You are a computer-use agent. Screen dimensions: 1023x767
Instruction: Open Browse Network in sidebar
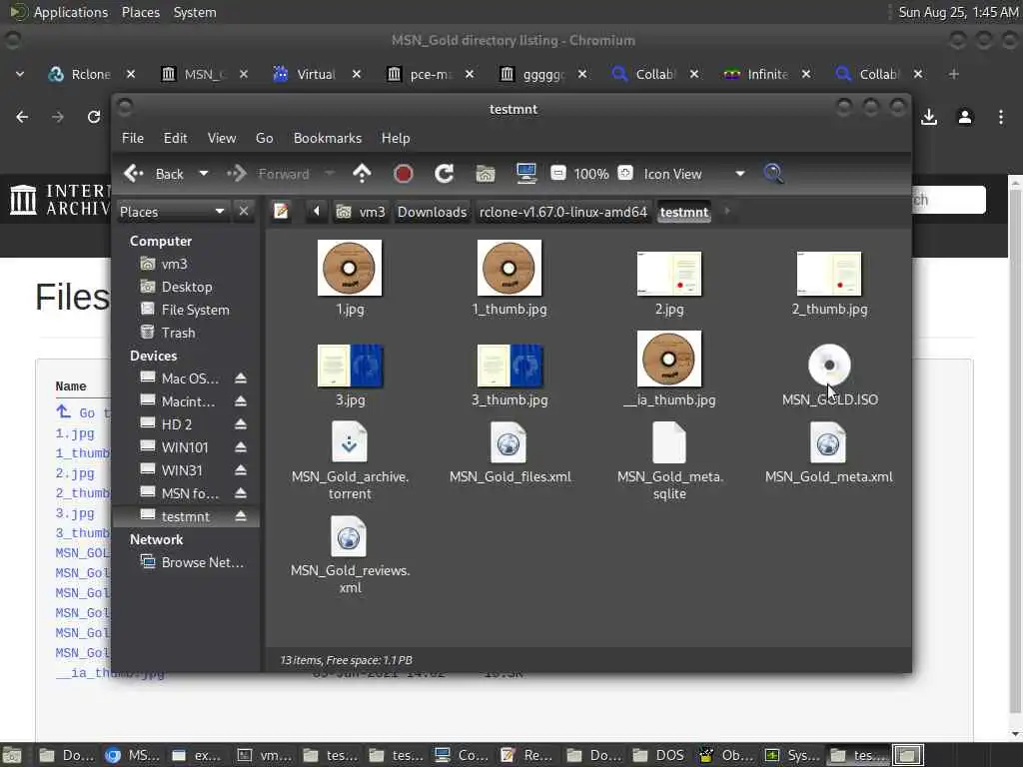tap(201, 562)
